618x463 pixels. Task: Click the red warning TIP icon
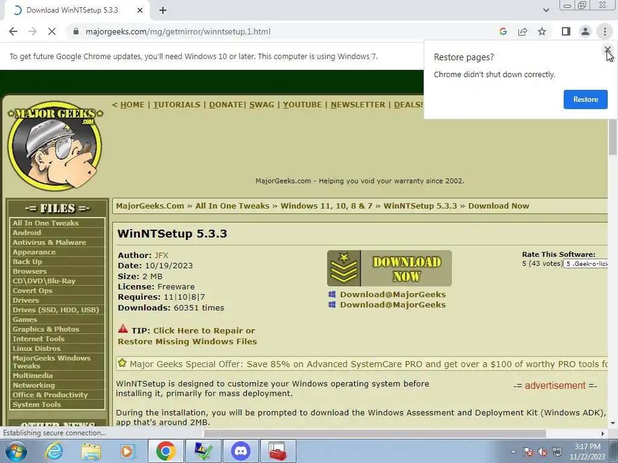[123, 329]
